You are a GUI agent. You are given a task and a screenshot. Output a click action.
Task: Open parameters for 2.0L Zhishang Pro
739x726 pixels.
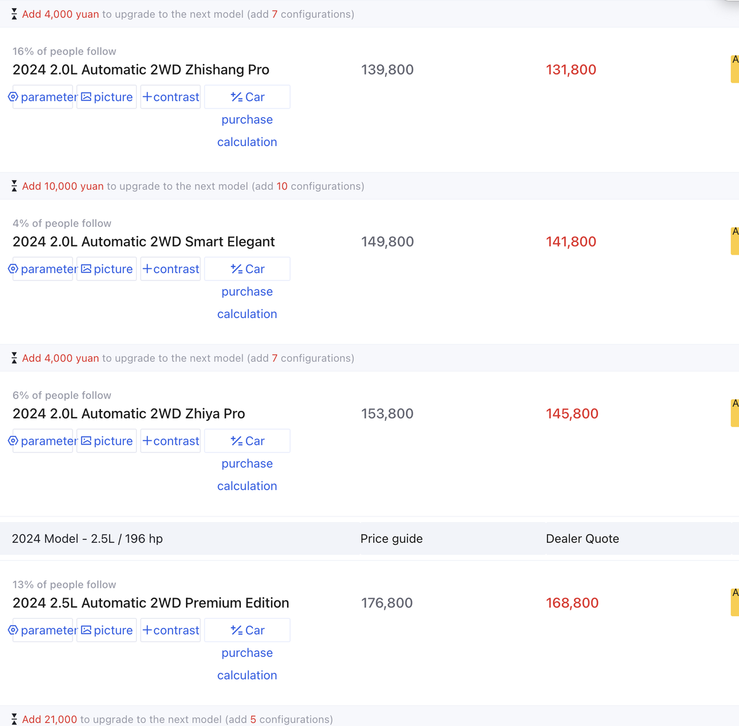pos(43,97)
